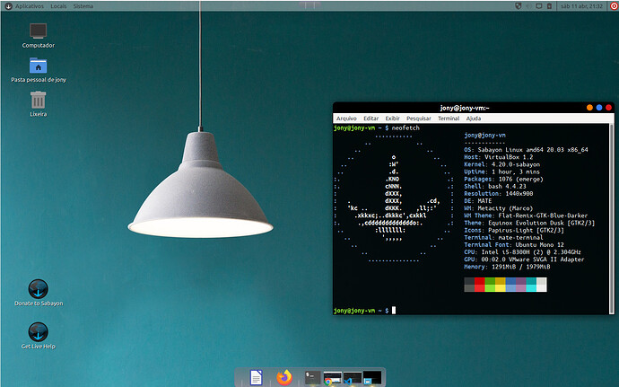This screenshot has height=387, width=619.
Task: Click the Host: VirtualBox 1.2 line
Action: [498, 157]
